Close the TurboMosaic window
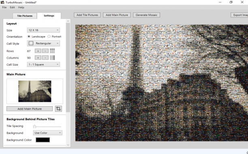Image resolution: width=248 pixels, height=154 pixels. click(242, 2)
